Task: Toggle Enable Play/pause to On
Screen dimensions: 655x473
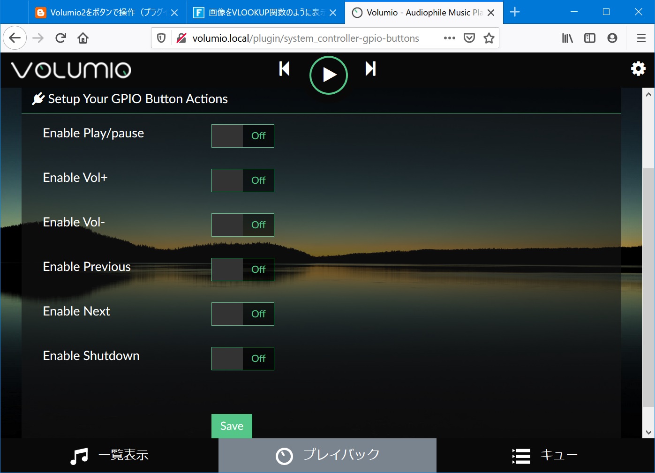Action: [242, 136]
